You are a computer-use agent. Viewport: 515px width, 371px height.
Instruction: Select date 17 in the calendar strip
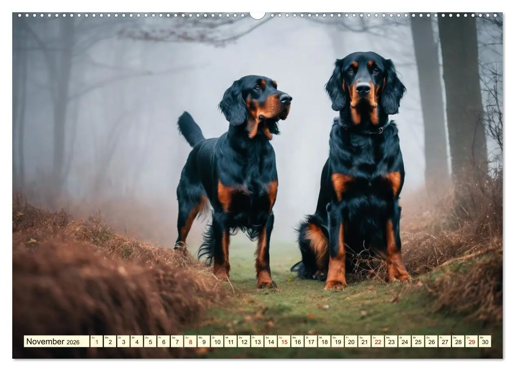311,342
